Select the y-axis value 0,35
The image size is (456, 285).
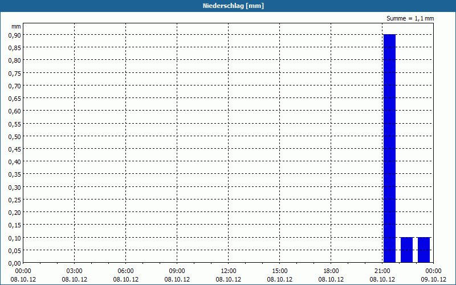tap(15, 174)
